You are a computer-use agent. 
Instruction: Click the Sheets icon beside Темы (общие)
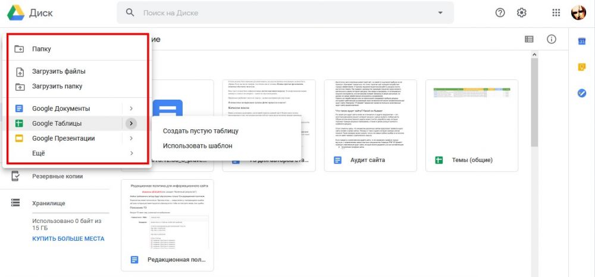coord(439,160)
